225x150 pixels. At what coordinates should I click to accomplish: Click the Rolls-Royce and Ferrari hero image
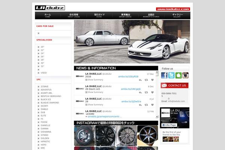132,42
